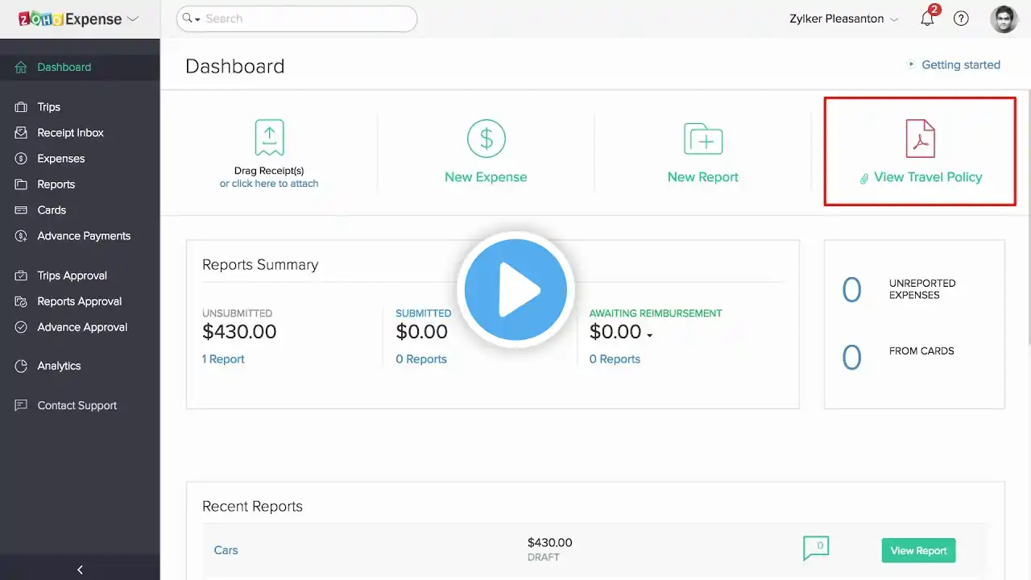Focus the Search input field
Viewport: 1031px width, 580px height.
click(x=296, y=19)
